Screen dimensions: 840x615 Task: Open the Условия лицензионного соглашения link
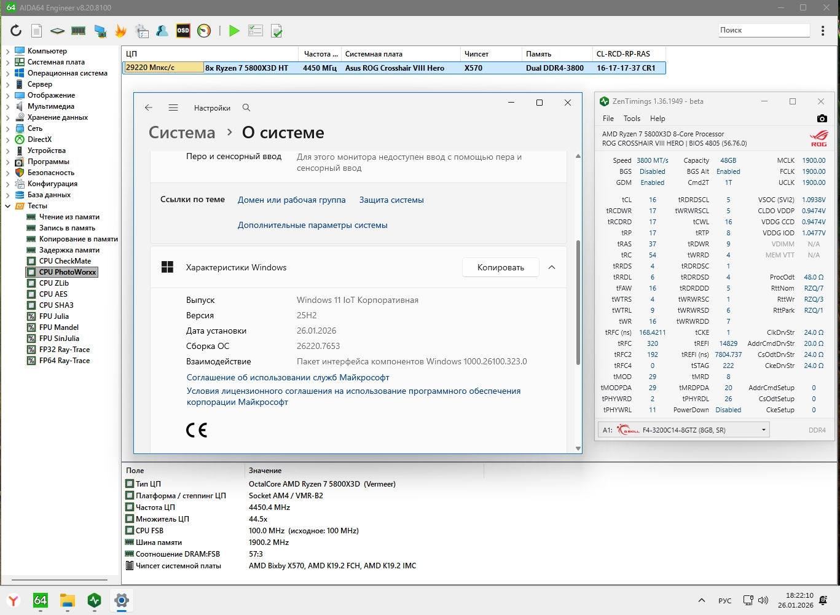(354, 396)
